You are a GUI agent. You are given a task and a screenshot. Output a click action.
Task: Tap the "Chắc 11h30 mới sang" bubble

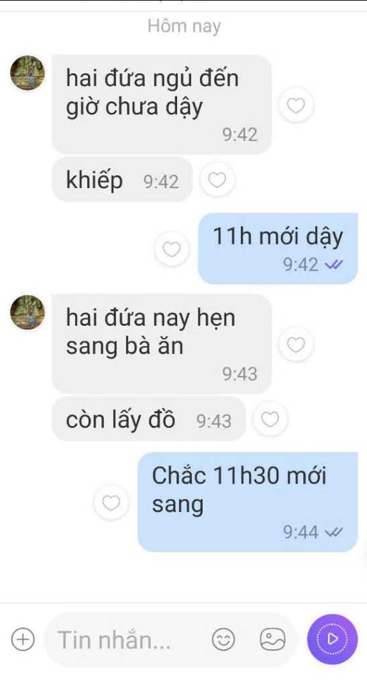(248, 502)
